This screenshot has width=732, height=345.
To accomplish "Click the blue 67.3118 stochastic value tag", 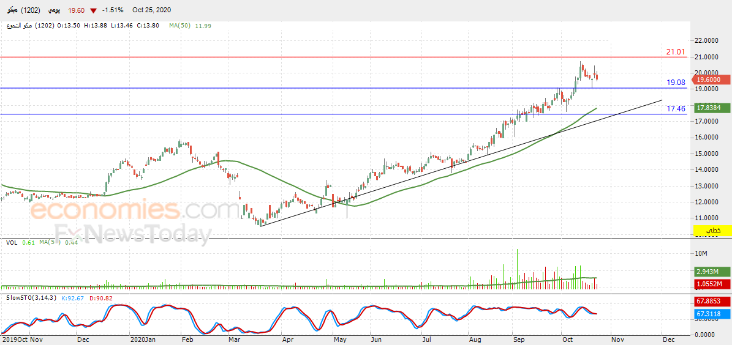I will coord(711,315).
